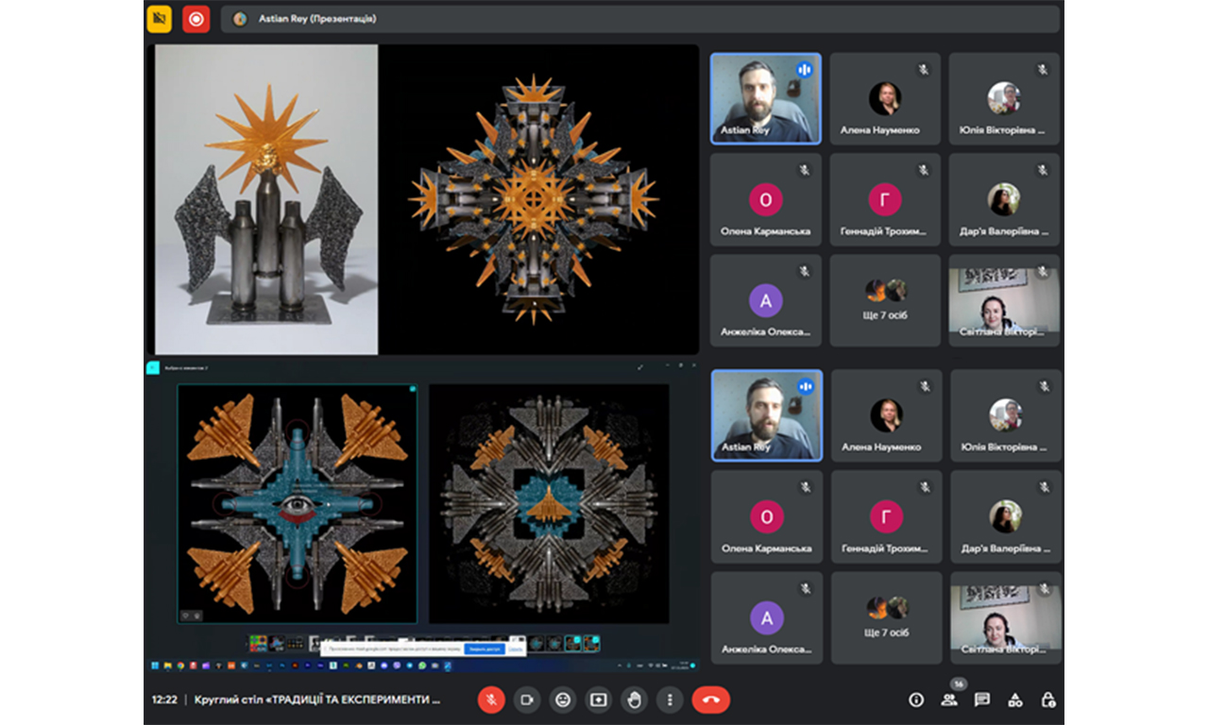Show the participants list with 16 people
This screenshot has height=725, width=1209.
point(949,700)
